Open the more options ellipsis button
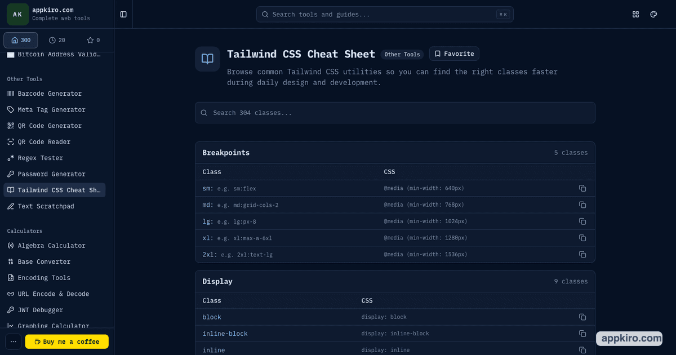This screenshot has height=355, width=676. point(14,341)
